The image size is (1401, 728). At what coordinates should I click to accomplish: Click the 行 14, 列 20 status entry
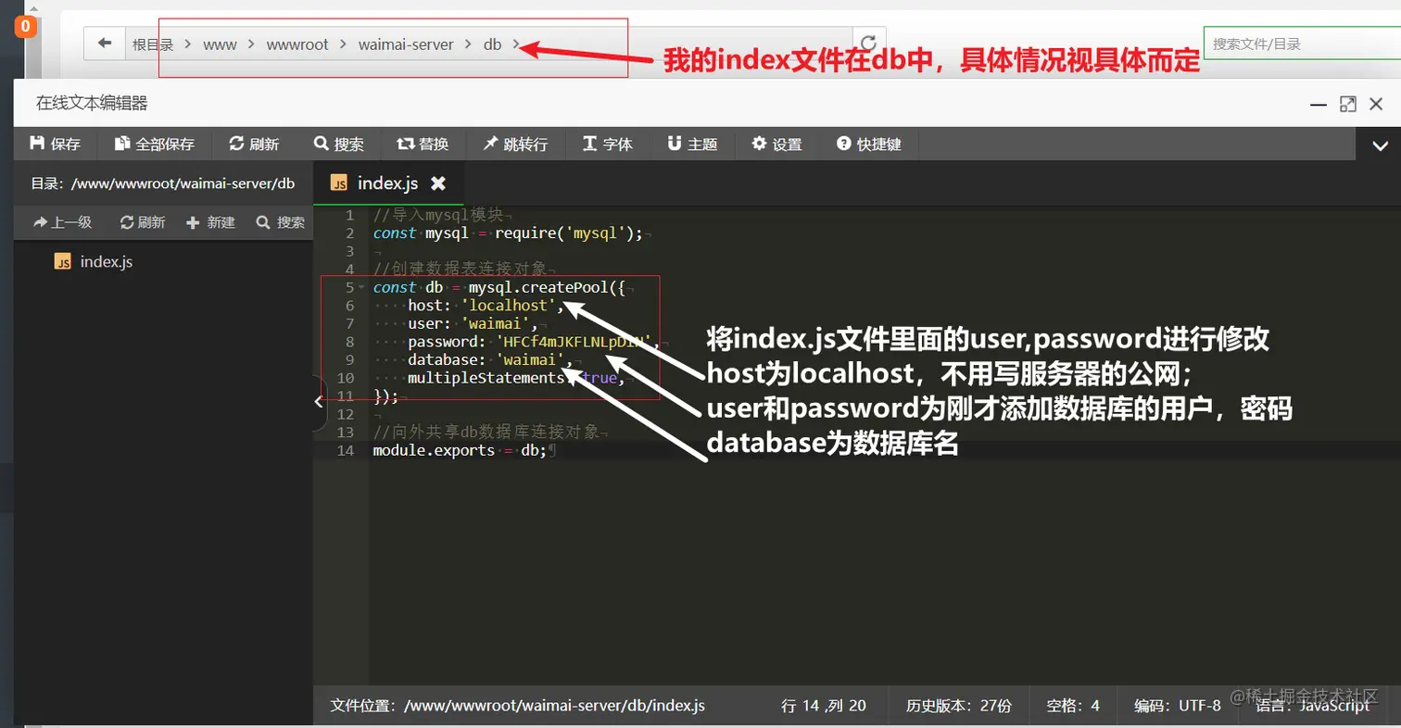point(824,706)
